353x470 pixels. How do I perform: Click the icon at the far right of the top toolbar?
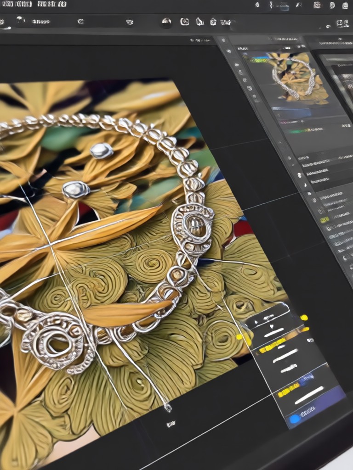(342, 23)
